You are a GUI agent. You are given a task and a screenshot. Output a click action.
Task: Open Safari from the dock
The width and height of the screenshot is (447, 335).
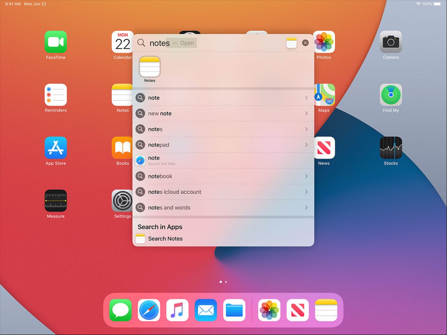pos(149,310)
